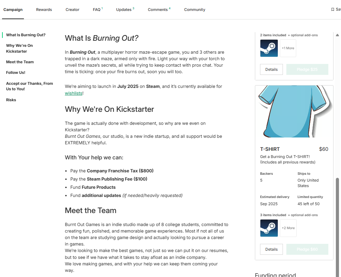Click scroll-up arrow on rewards scrollbar
Image resolution: width=341 pixels, height=277 pixels.
pyautogui.click(x=337, y=35)
